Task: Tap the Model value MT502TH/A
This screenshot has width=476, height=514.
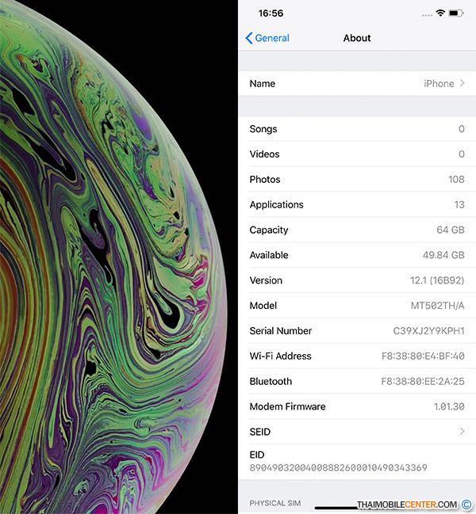Action: [438, 306]
